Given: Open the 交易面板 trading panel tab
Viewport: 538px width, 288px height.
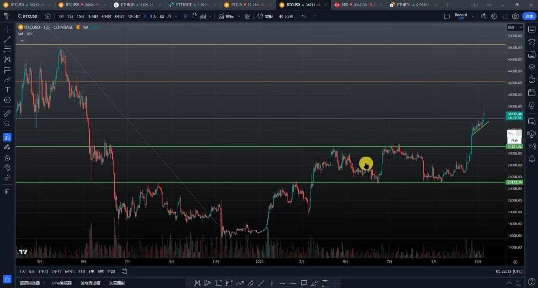Looking at the screenshot, I should pos(117,283).
